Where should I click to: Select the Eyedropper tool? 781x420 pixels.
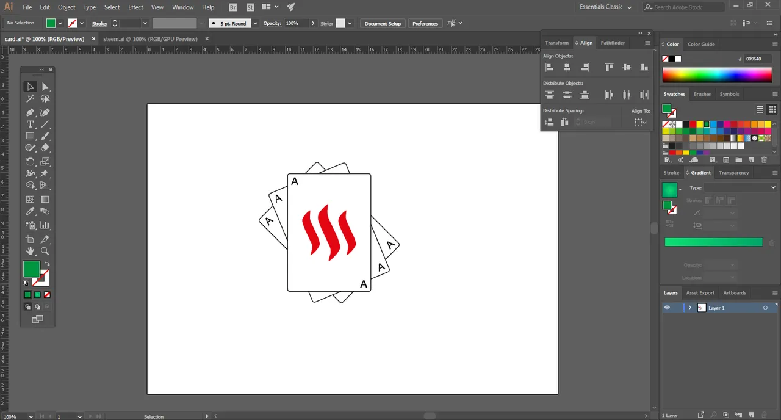click(x=30, y=211)
